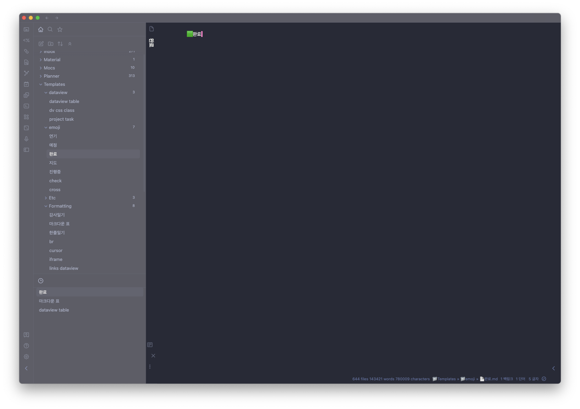Click Templates breadcrumb in status bar
580x409 pixels.
pyautogui.click(x=444, y=379)
